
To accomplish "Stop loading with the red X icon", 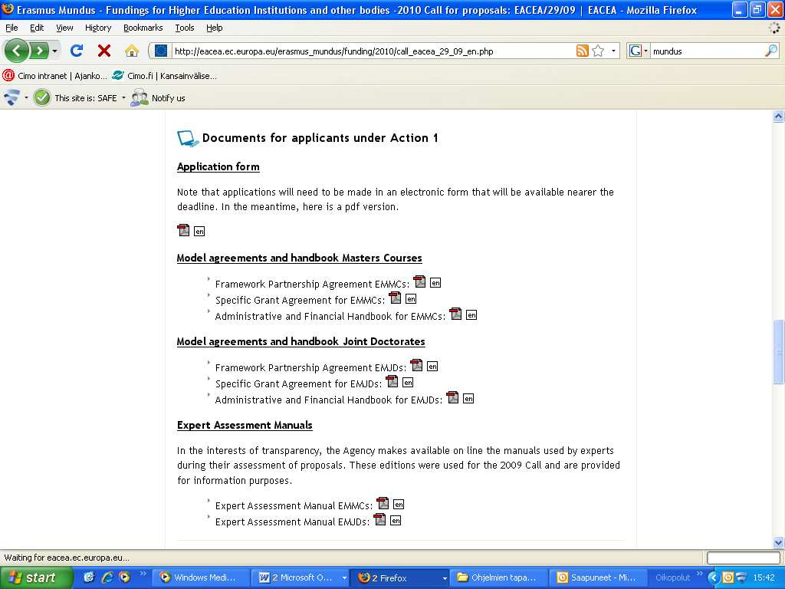I will (x=104, y=51).
